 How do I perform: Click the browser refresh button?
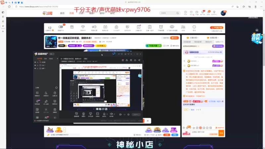(x=9, y=7)
